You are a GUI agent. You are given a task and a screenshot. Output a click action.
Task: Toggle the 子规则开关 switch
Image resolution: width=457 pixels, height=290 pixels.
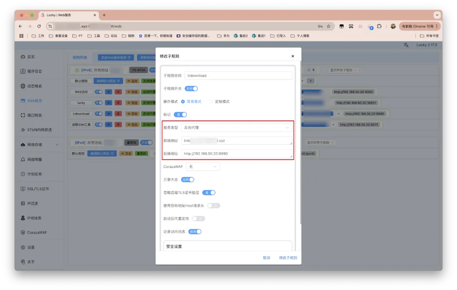pos(191,89)
